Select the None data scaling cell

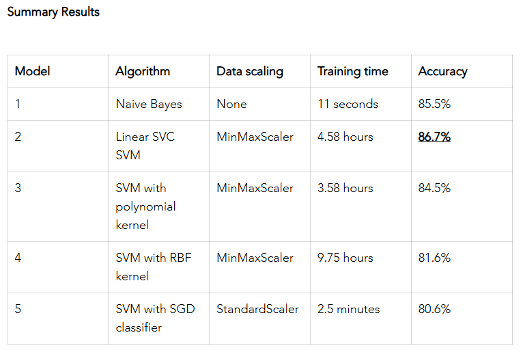[231, 104]
